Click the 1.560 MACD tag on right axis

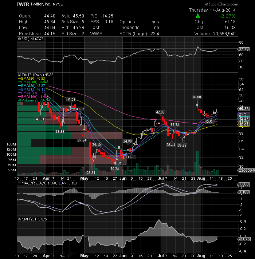click(244, 184)
